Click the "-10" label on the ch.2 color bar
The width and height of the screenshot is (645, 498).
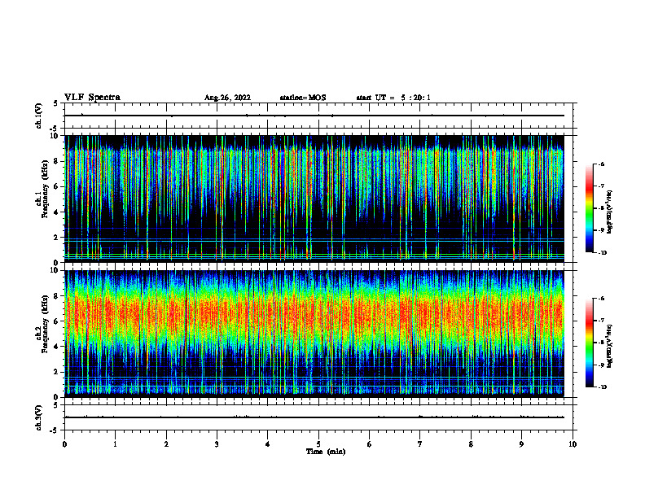click(602, 387)
